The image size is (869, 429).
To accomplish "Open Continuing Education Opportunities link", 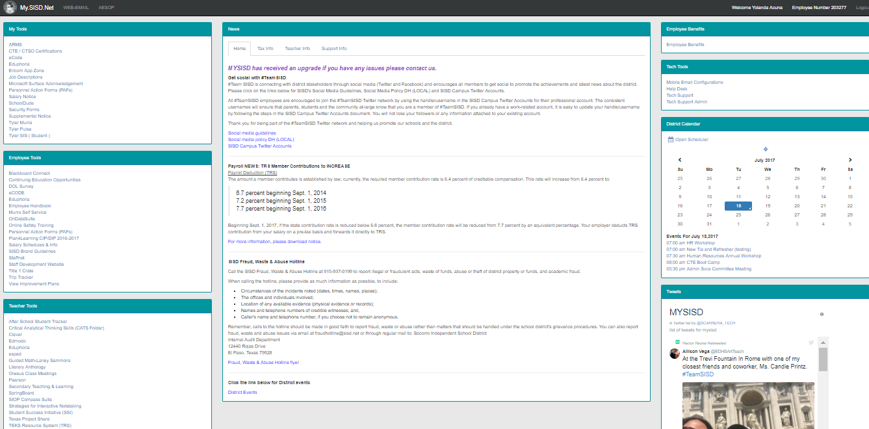I will tap(44, 180).
